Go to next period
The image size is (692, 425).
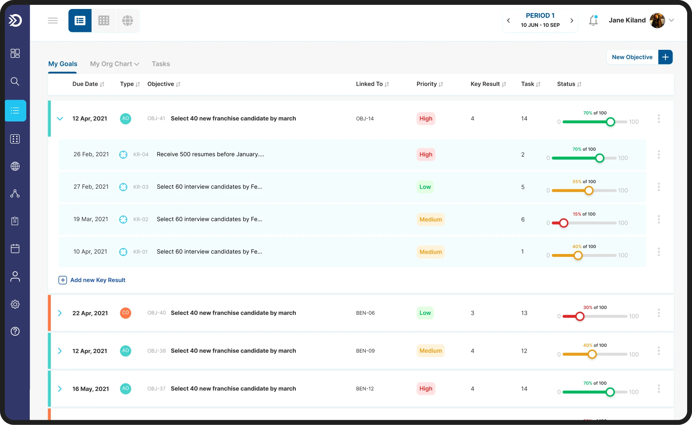coord(572,20)
